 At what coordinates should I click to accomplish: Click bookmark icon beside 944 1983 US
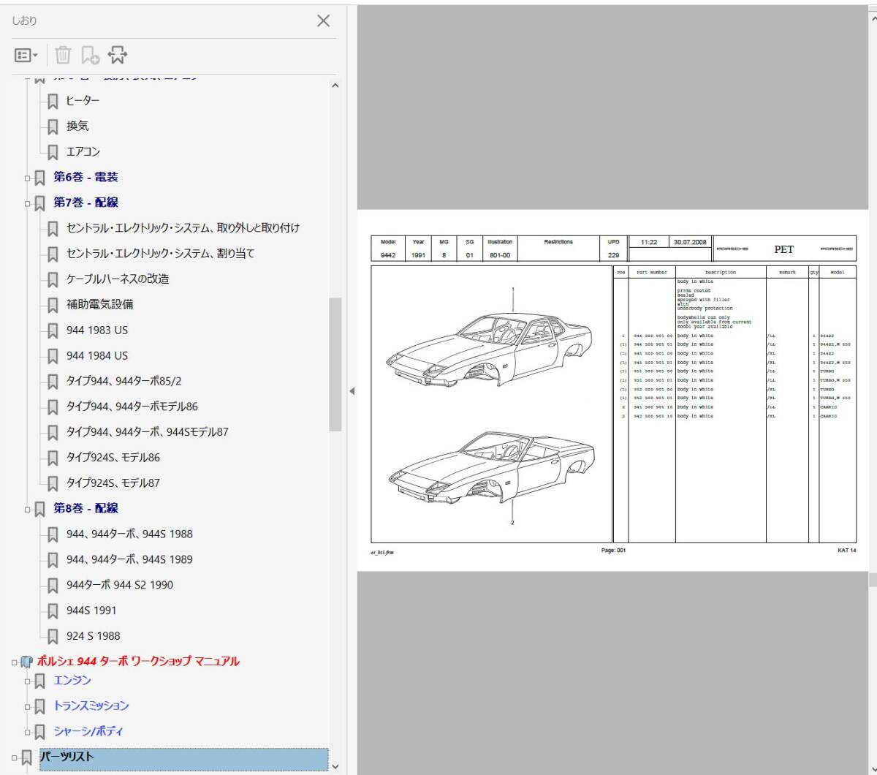pyautogui.click(x=53, y=330)
